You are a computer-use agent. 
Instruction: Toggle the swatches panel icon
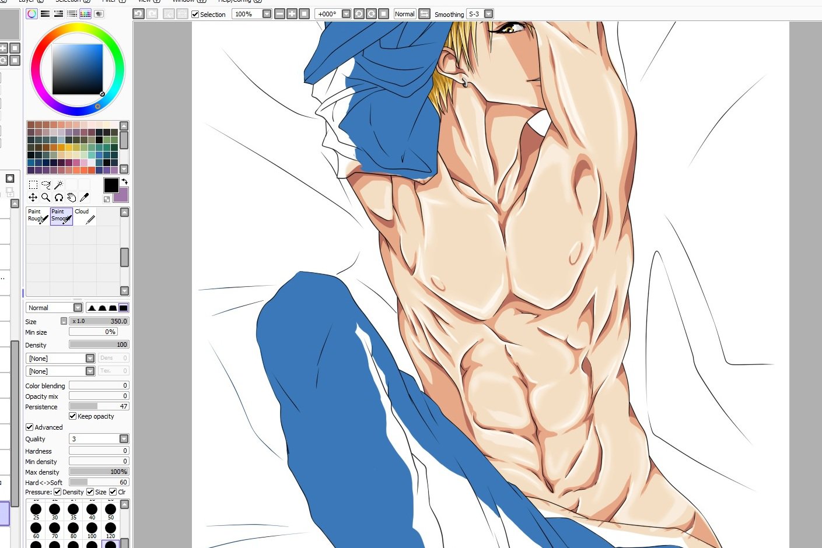[85, 13]
